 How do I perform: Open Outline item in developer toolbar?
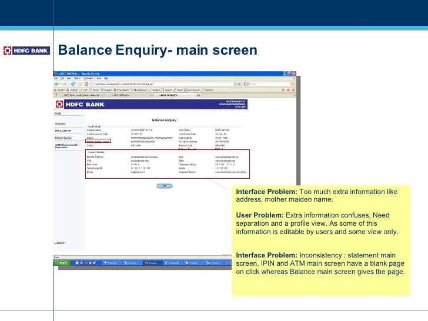pos(154,90)
